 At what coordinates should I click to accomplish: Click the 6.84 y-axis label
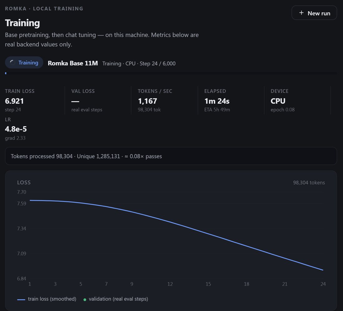[x=22, y=279]
